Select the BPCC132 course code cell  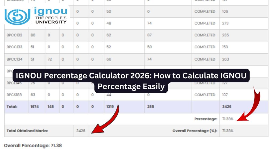[x=14, y=35]
